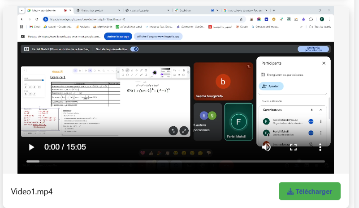Enter fullscreen mode for the video
The image size is (359, 208).
[x=293, y=147]
